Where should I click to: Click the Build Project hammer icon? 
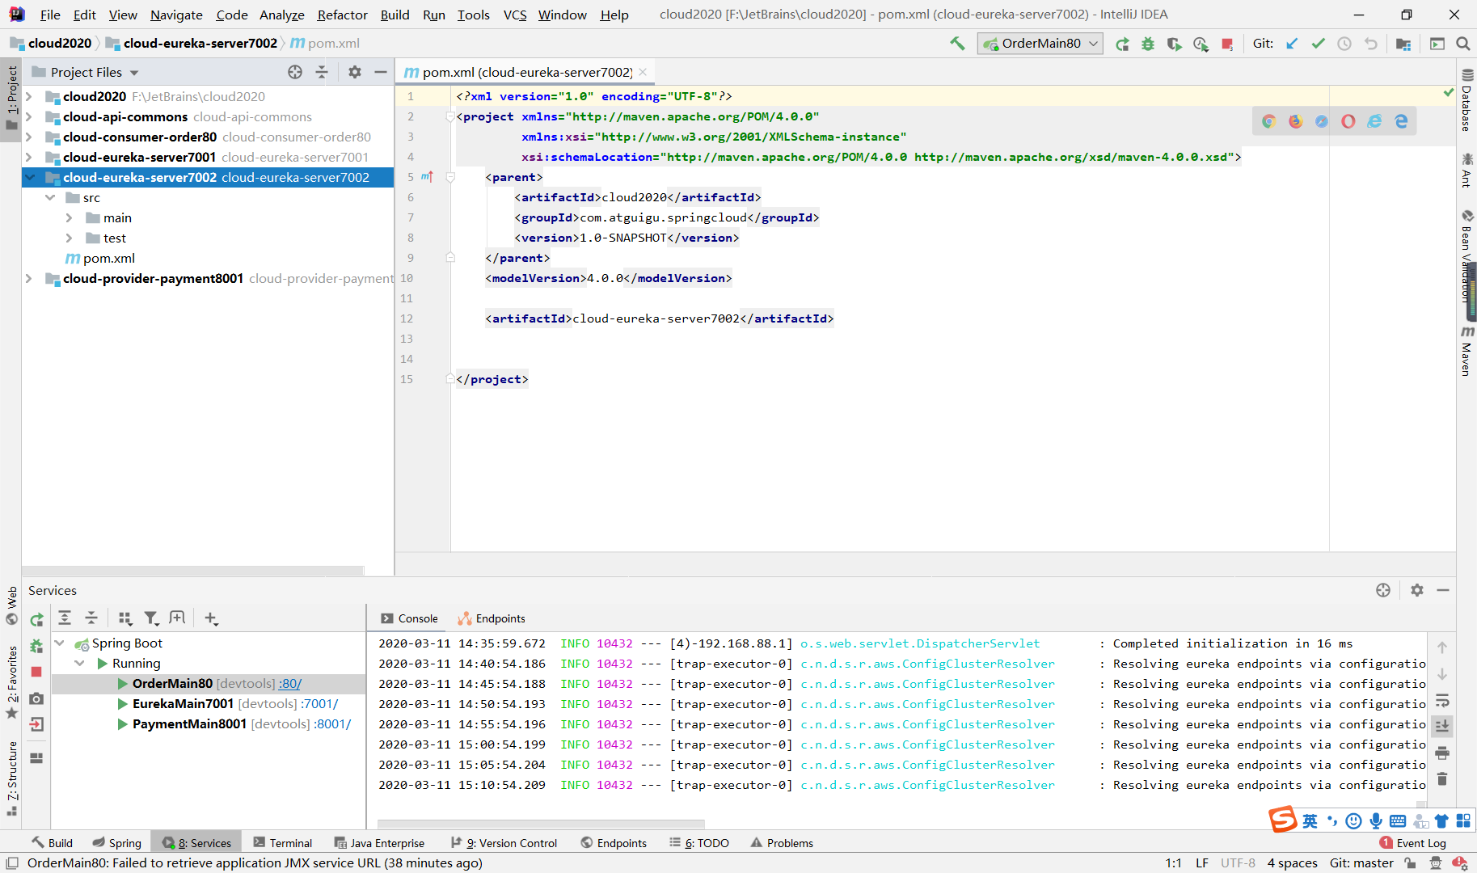(957, 44)
